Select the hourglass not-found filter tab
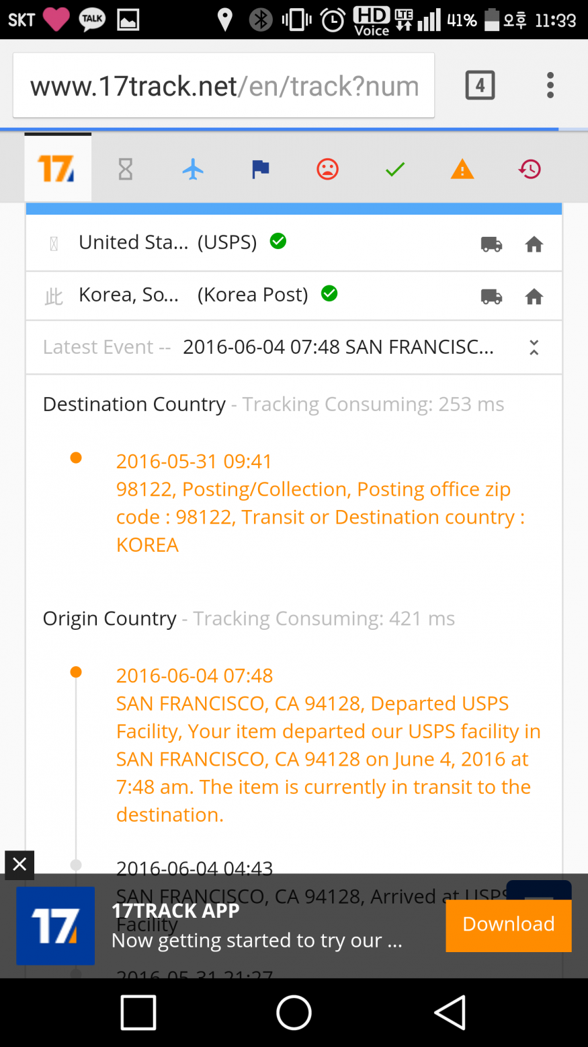The width and height of the screenshot is (588, 1047). pyautogui.click(x=126, y=169)
